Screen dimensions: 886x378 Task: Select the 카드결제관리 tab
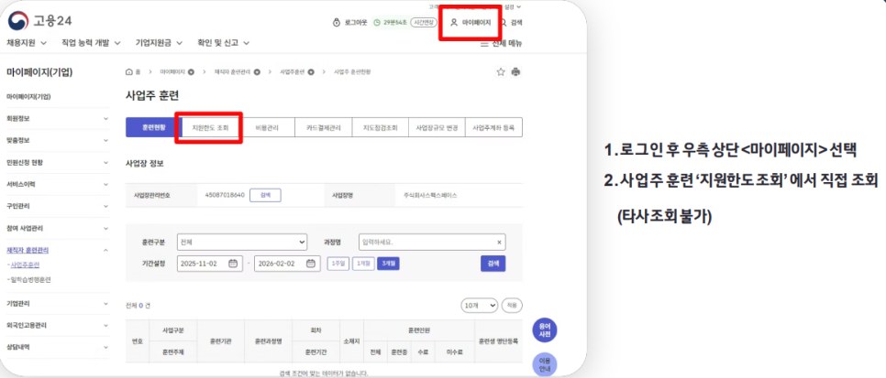[323, 127]
